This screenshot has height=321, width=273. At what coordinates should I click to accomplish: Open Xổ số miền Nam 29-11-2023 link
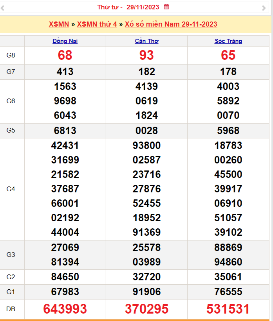tap(171, 24)
